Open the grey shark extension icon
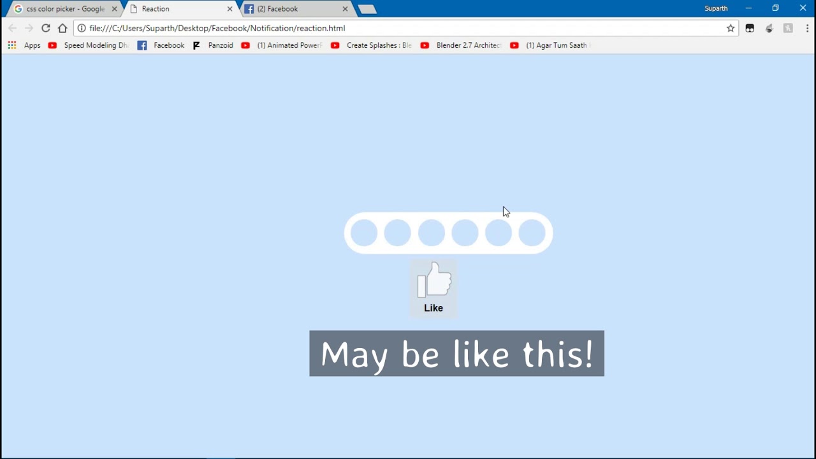 769,28
